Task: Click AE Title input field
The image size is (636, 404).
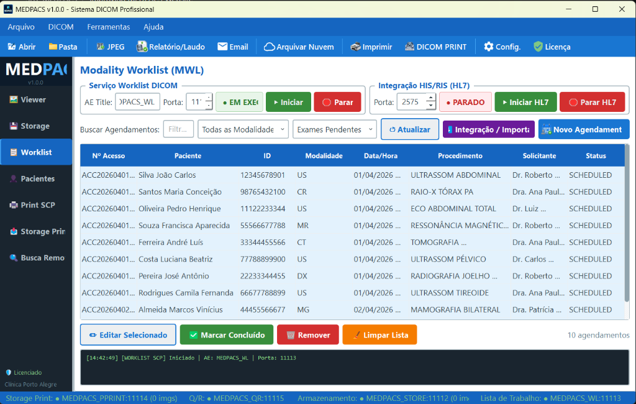Action: tap(137, 102)
